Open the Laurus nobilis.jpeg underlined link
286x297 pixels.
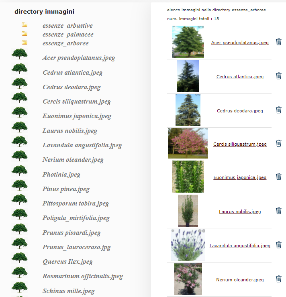click(240, 212)
